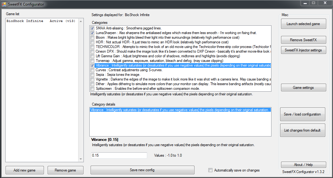The height and width of the screenshot is (178, 333).
Task: Open Save / load configuration
Action: (302, 114)
